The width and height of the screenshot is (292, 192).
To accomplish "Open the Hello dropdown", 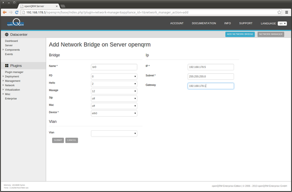I will pyautogui.click(x=114, y=84).
